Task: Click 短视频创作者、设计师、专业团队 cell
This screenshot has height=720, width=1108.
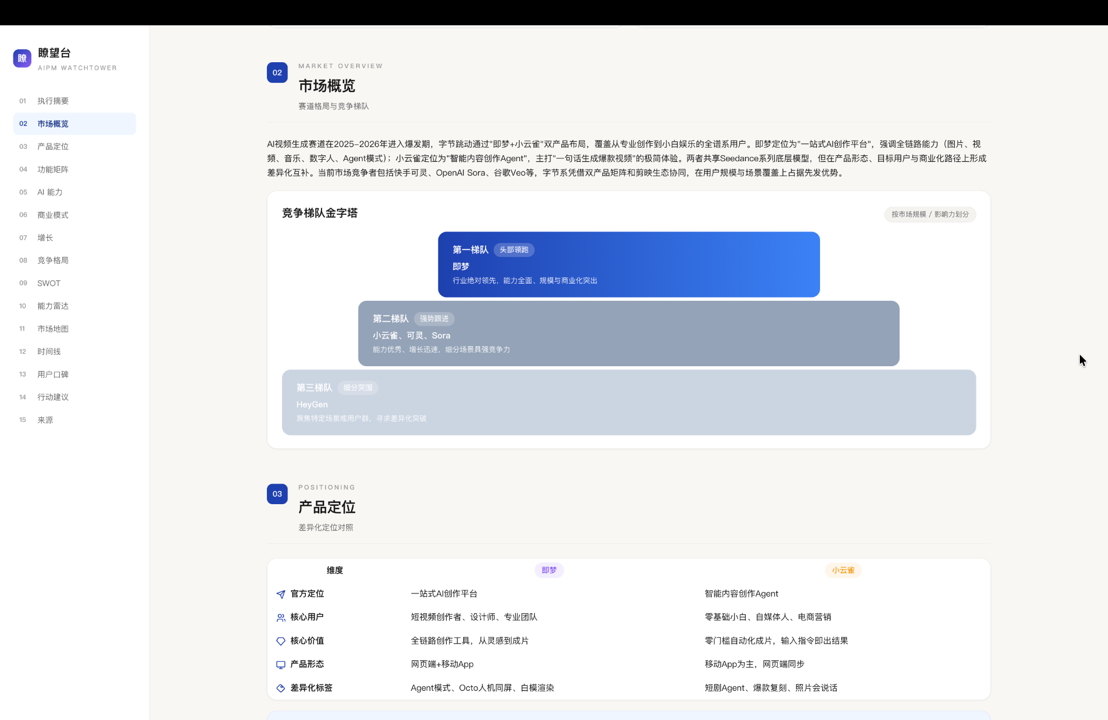Action: [474, 617]
